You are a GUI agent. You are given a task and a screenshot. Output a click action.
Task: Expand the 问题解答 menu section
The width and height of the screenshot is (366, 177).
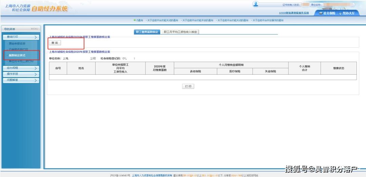coord(21,80)
